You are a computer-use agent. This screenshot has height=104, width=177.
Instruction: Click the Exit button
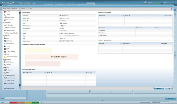169,88
